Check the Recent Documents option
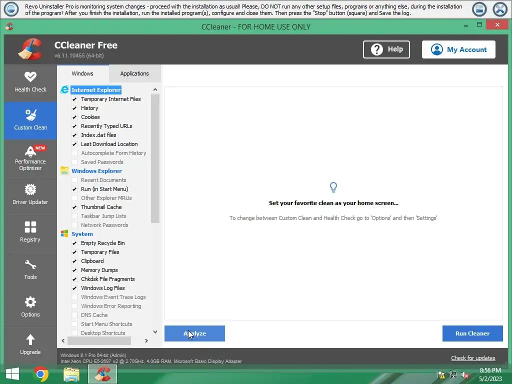 [x=74, y=180]
